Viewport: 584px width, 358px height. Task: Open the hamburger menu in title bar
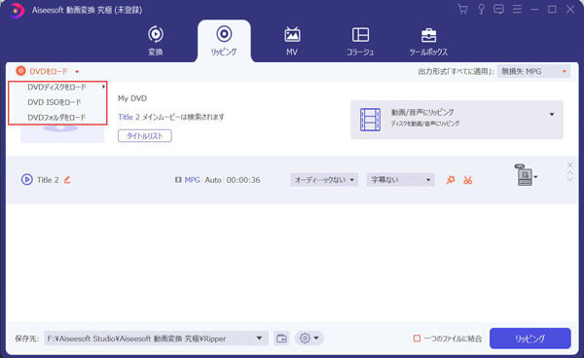pyautogui.click(x=517, y=10)
